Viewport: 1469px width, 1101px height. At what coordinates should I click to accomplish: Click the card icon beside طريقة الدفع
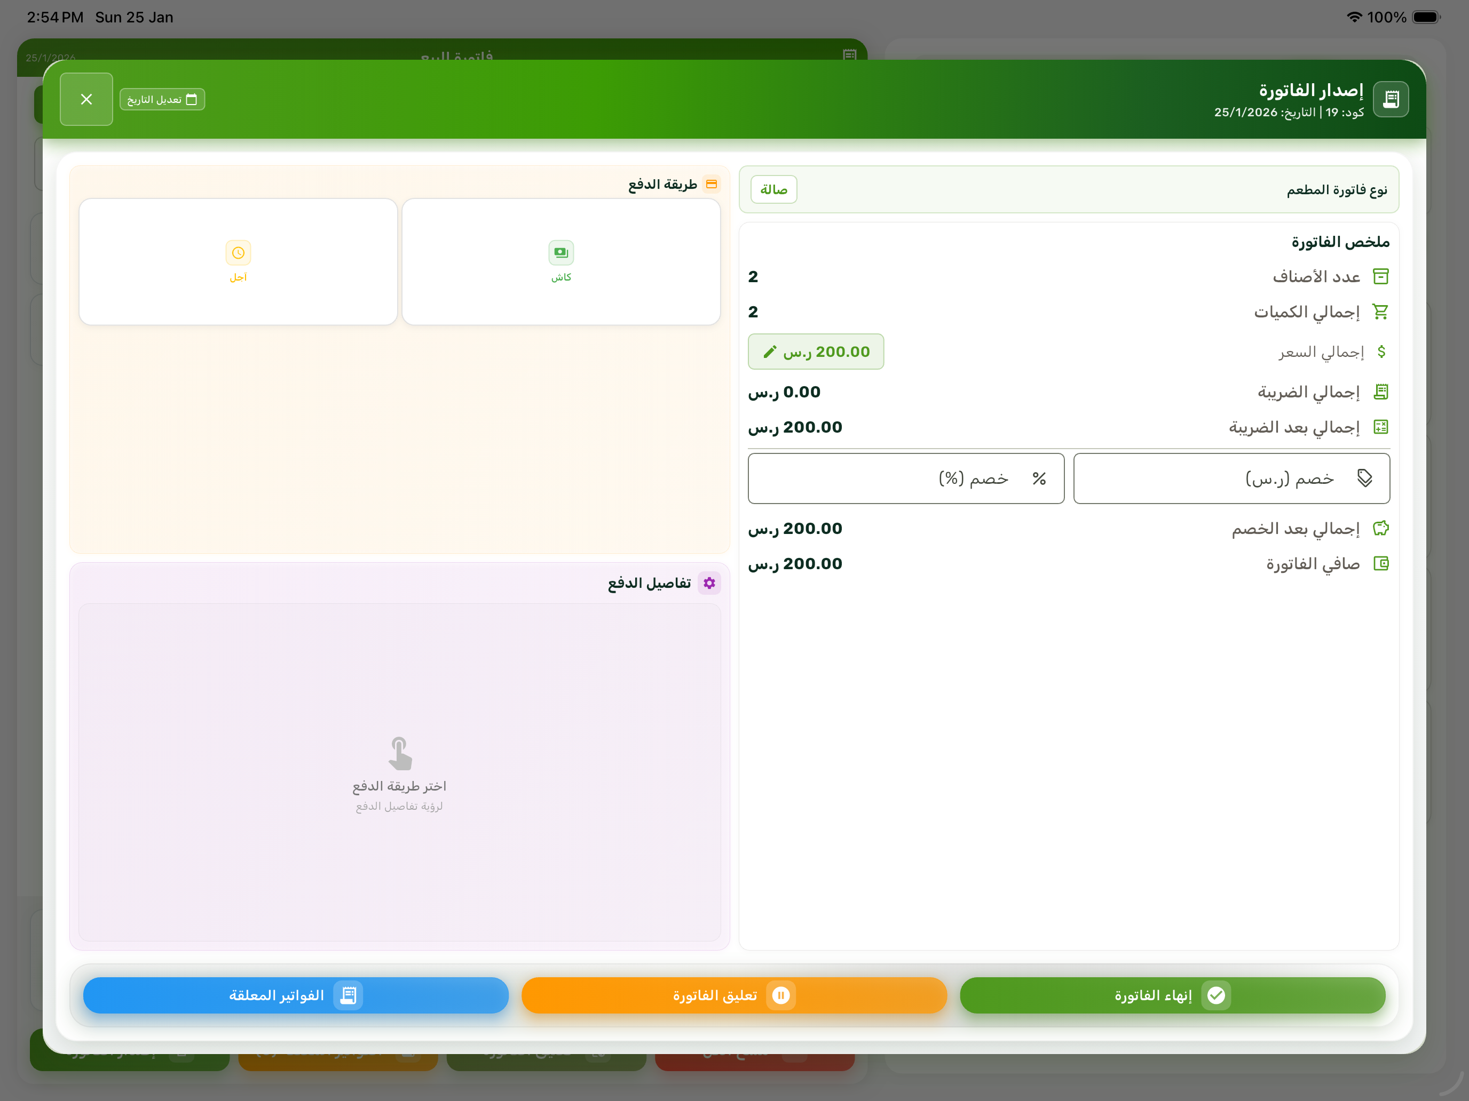click(713, 184)
